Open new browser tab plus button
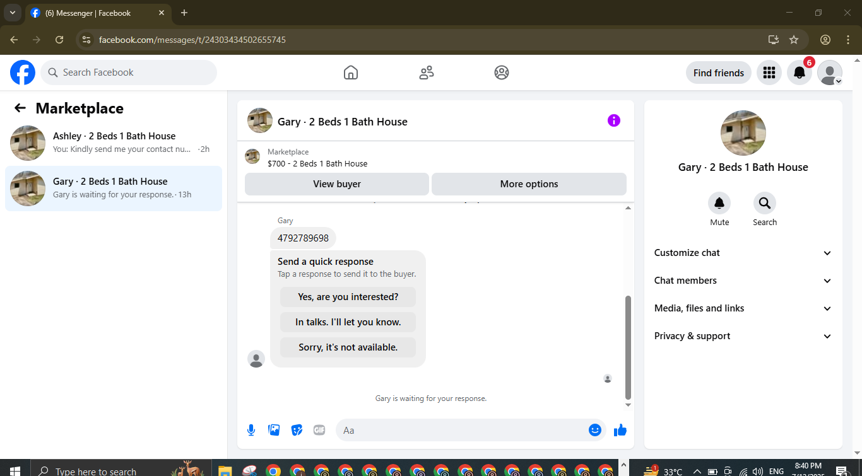The image size is (862, 476). [184, 13]
